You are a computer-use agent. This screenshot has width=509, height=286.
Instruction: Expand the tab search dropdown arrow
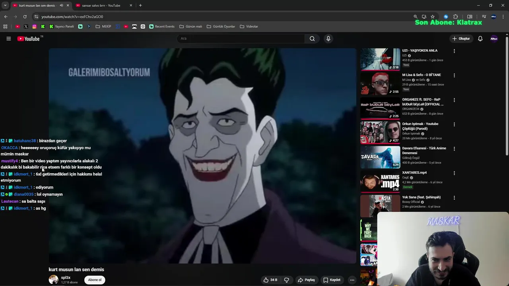pos(5,6)
